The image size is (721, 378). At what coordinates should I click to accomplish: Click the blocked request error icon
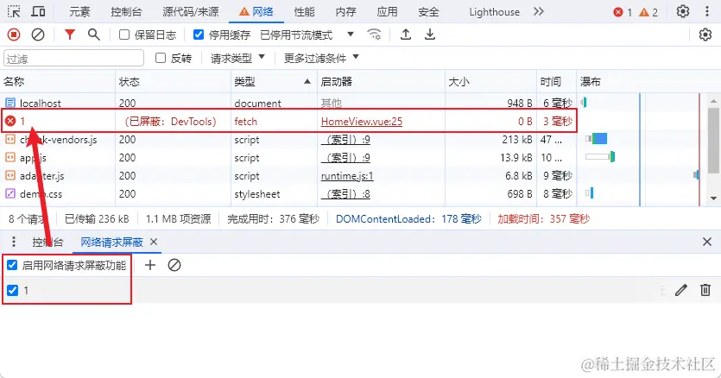click(10, 122)
